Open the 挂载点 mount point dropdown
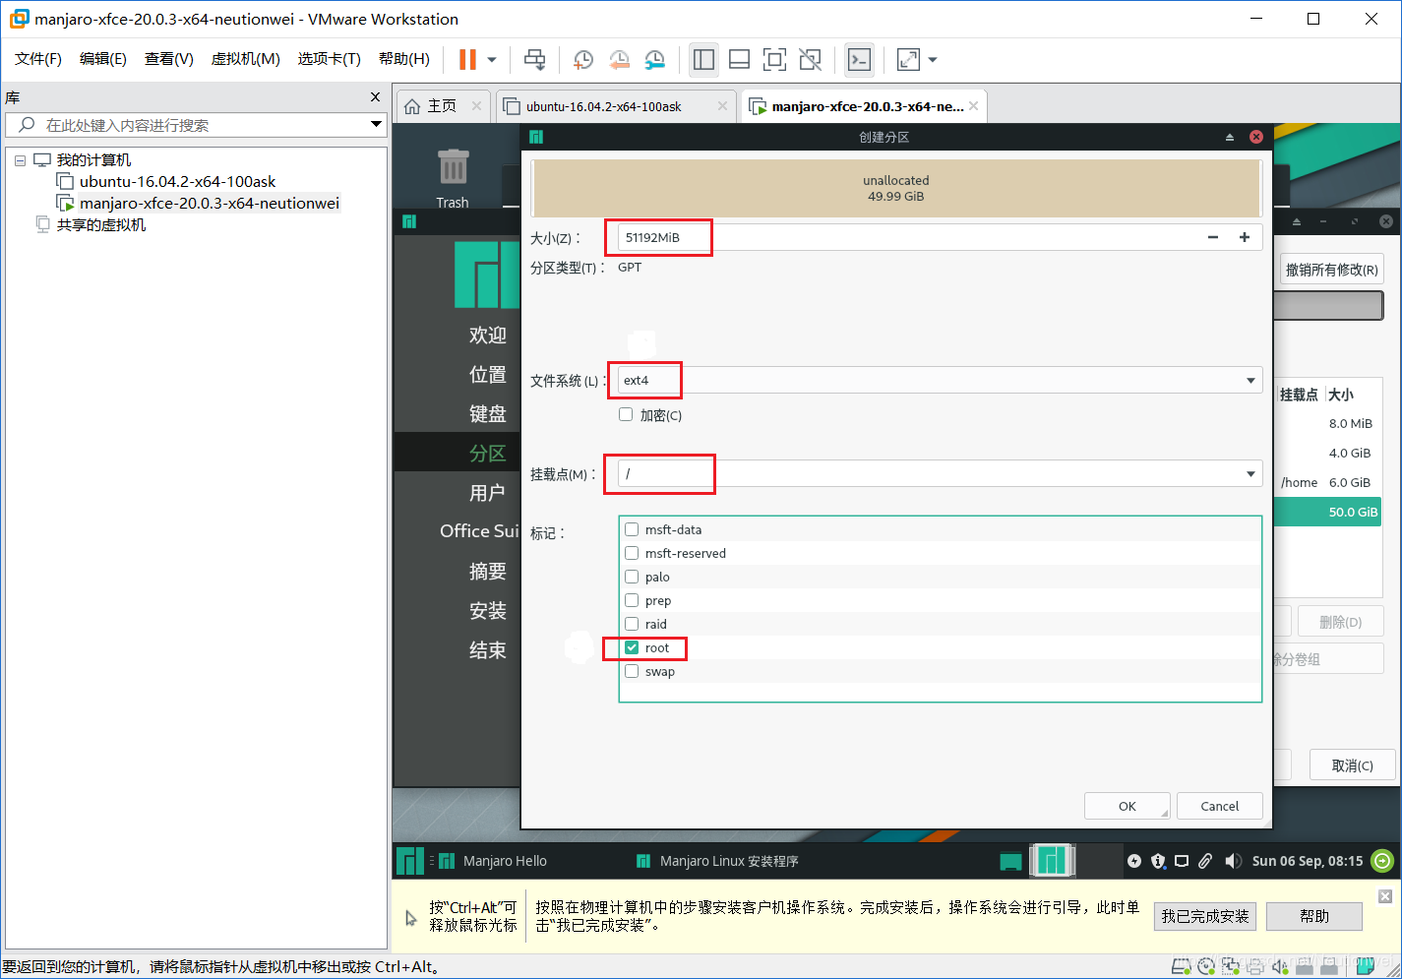1402x979 pixels. tap(940, 473)
